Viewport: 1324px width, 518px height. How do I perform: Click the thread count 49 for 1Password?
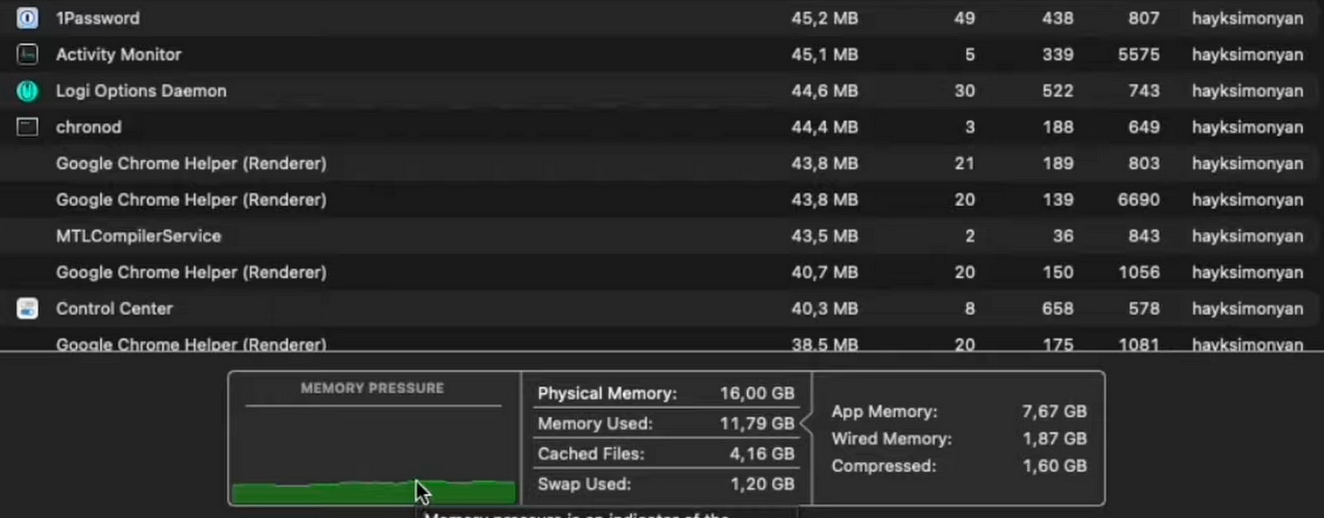[964, 18]
